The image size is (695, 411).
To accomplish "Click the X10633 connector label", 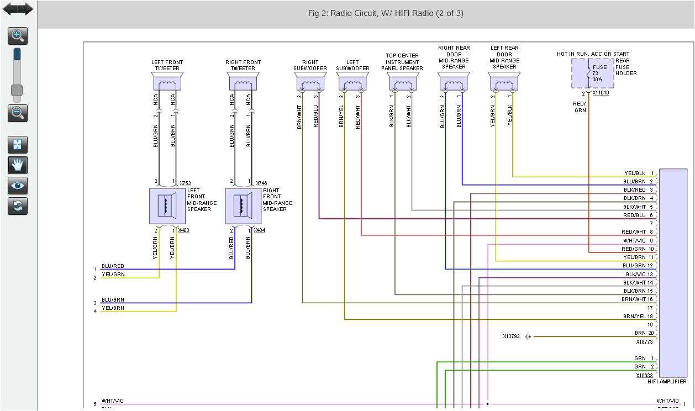I will [645, 375].
